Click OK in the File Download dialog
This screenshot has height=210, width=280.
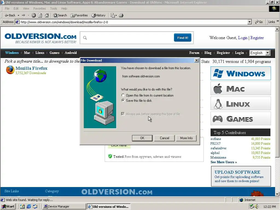click(142, 138)
